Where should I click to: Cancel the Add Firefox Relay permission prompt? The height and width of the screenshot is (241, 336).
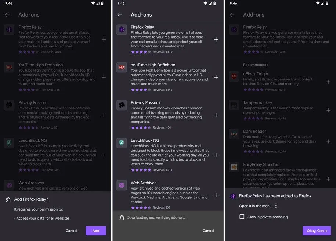(x=71, y=231)
